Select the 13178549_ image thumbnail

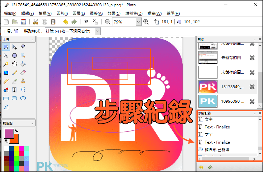(x=208, y=87)
